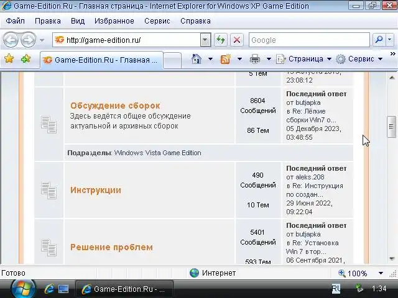
Task: Print the page with printer icon
Action: pos(255,59)
